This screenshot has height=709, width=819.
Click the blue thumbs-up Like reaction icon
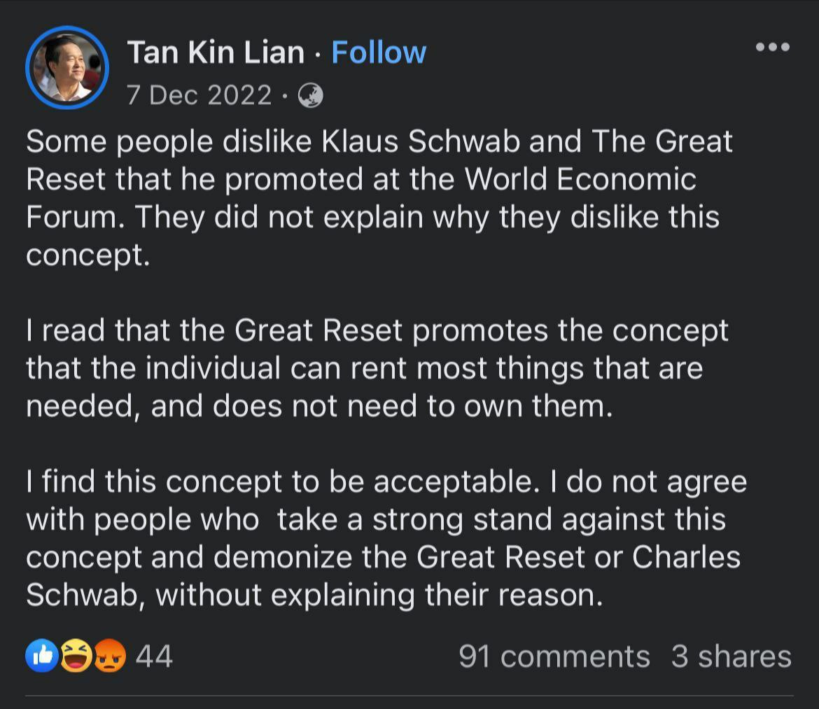point(43,656)
